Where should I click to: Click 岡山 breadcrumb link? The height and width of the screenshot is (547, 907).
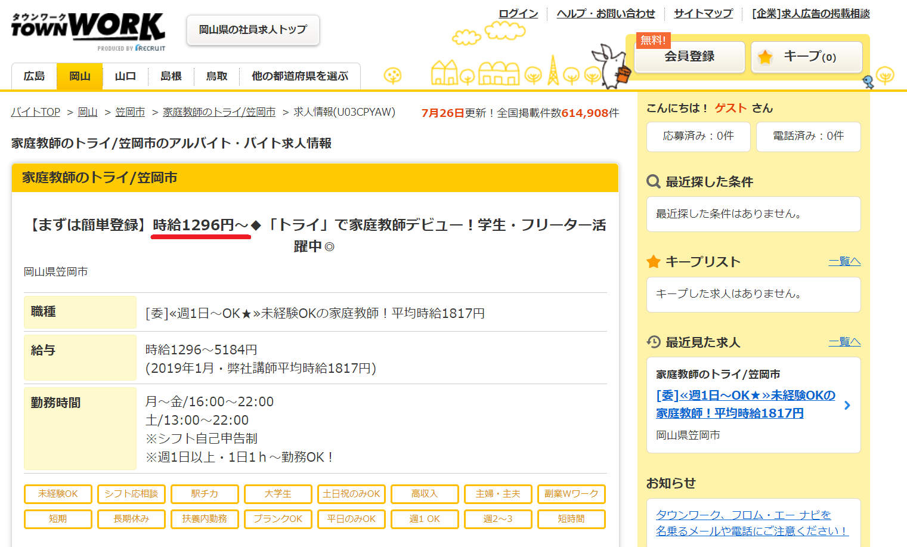coord(88,112)
